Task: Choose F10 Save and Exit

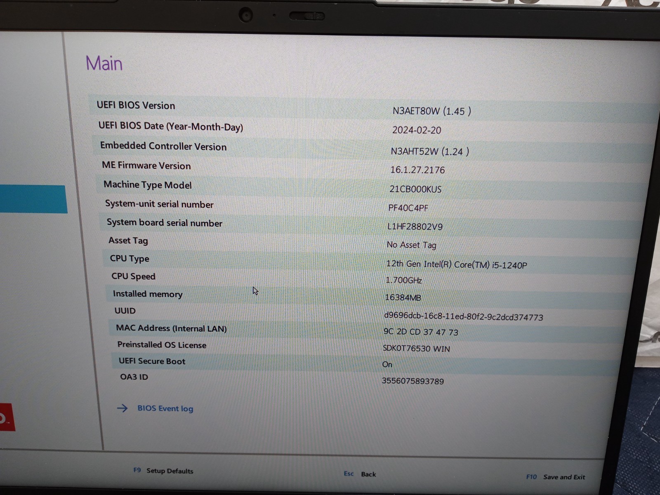Action: pyautogui.click(x=556, y=477)
